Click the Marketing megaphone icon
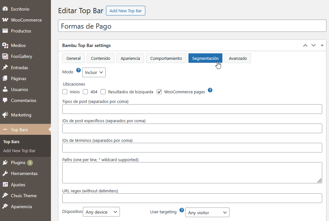329x221 pixels. (5, 115)
